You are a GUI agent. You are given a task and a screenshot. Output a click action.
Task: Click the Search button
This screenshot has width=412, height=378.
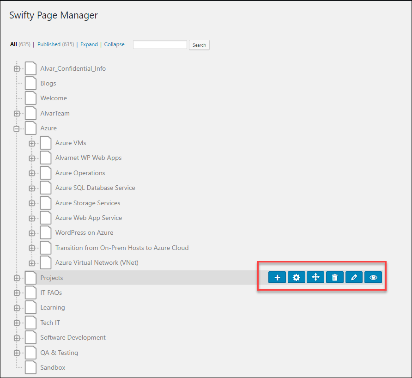click(199, 45)
